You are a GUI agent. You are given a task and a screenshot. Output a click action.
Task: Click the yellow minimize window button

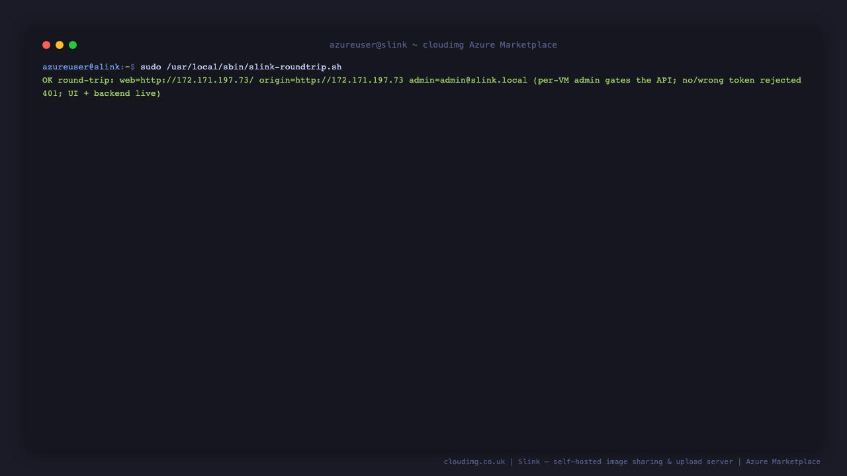tap(60, 45)
